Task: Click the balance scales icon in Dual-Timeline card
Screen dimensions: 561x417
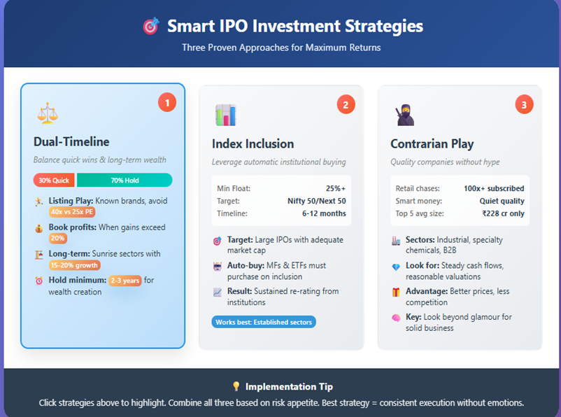Action: click(48, 113)
